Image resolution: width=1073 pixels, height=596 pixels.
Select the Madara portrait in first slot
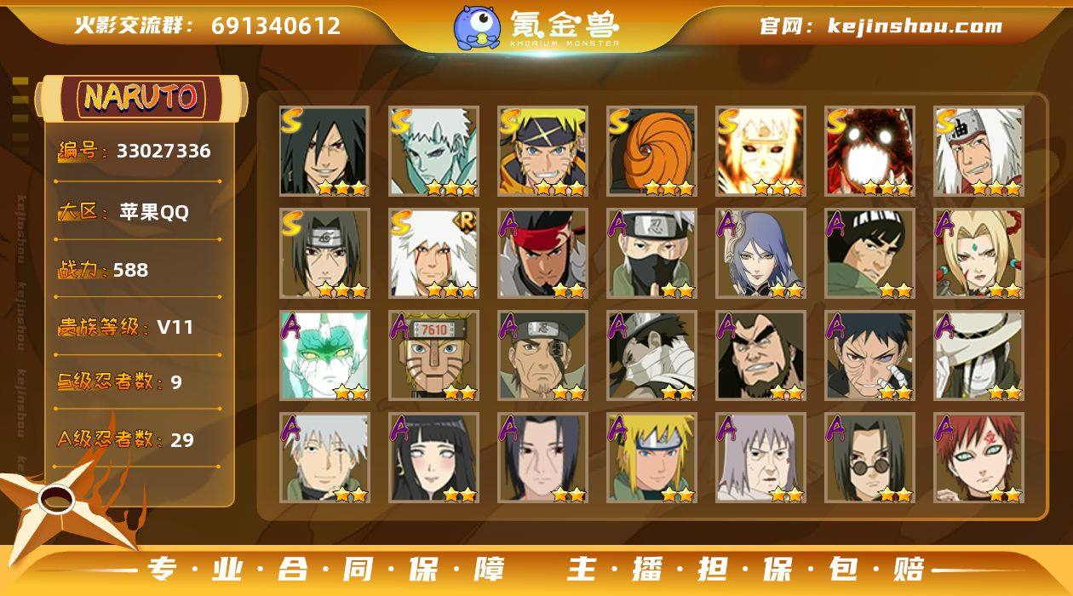324,151
